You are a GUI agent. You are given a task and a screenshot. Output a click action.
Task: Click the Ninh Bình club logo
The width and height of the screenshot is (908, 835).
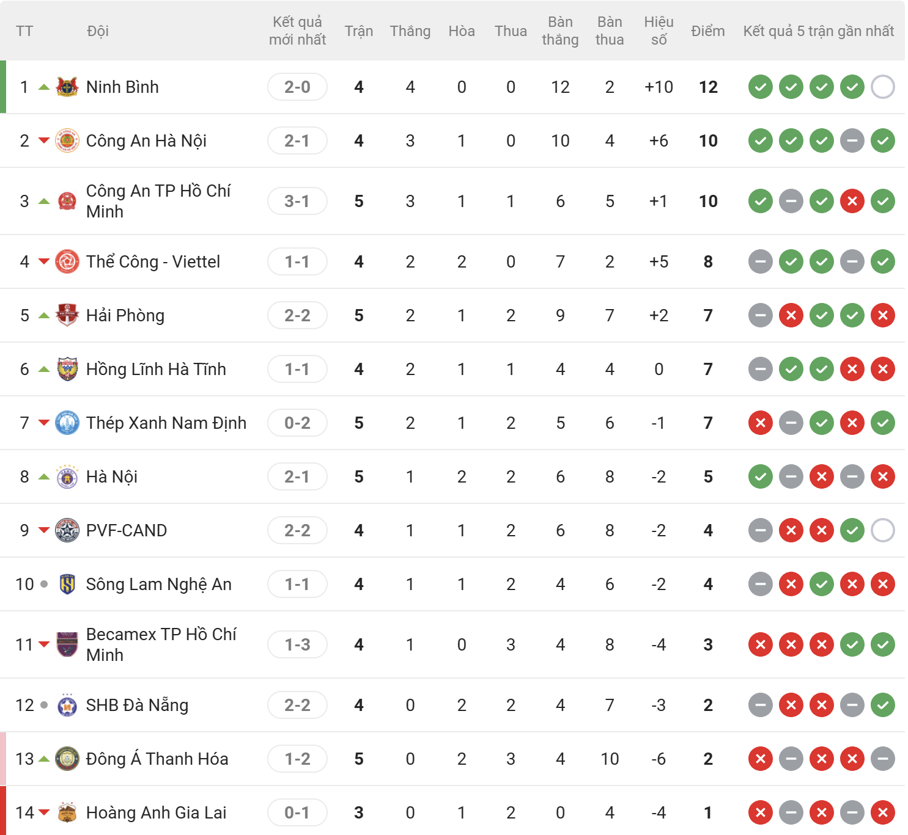(67, 87)
